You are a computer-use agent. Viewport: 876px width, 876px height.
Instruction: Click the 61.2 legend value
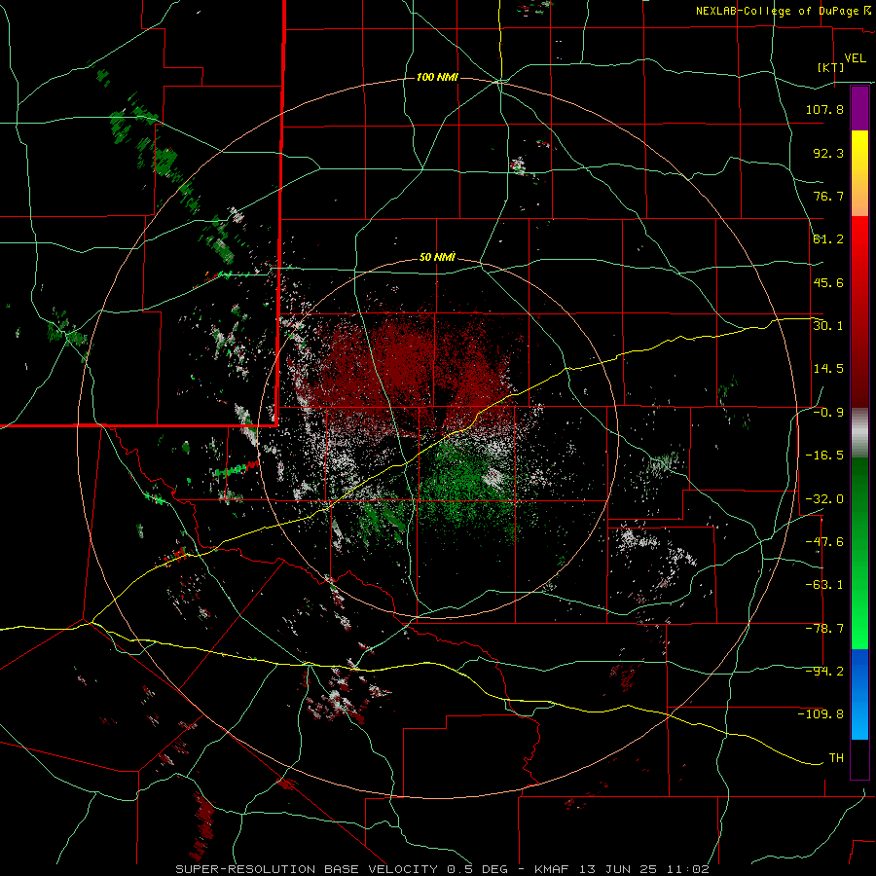pyautogui.click(x=828, y=239)
